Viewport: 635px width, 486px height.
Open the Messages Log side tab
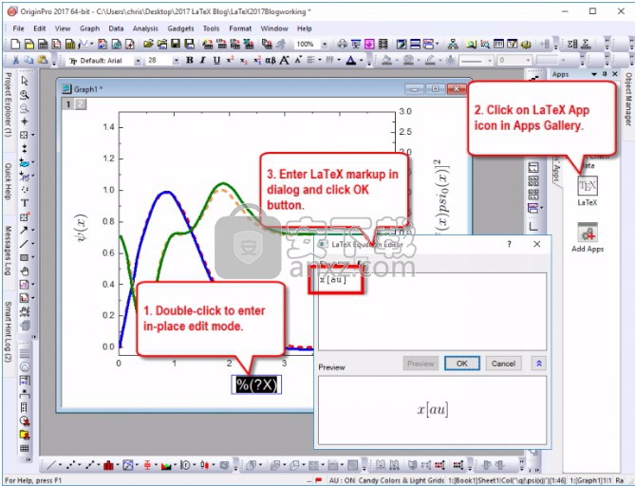(8, 251)
